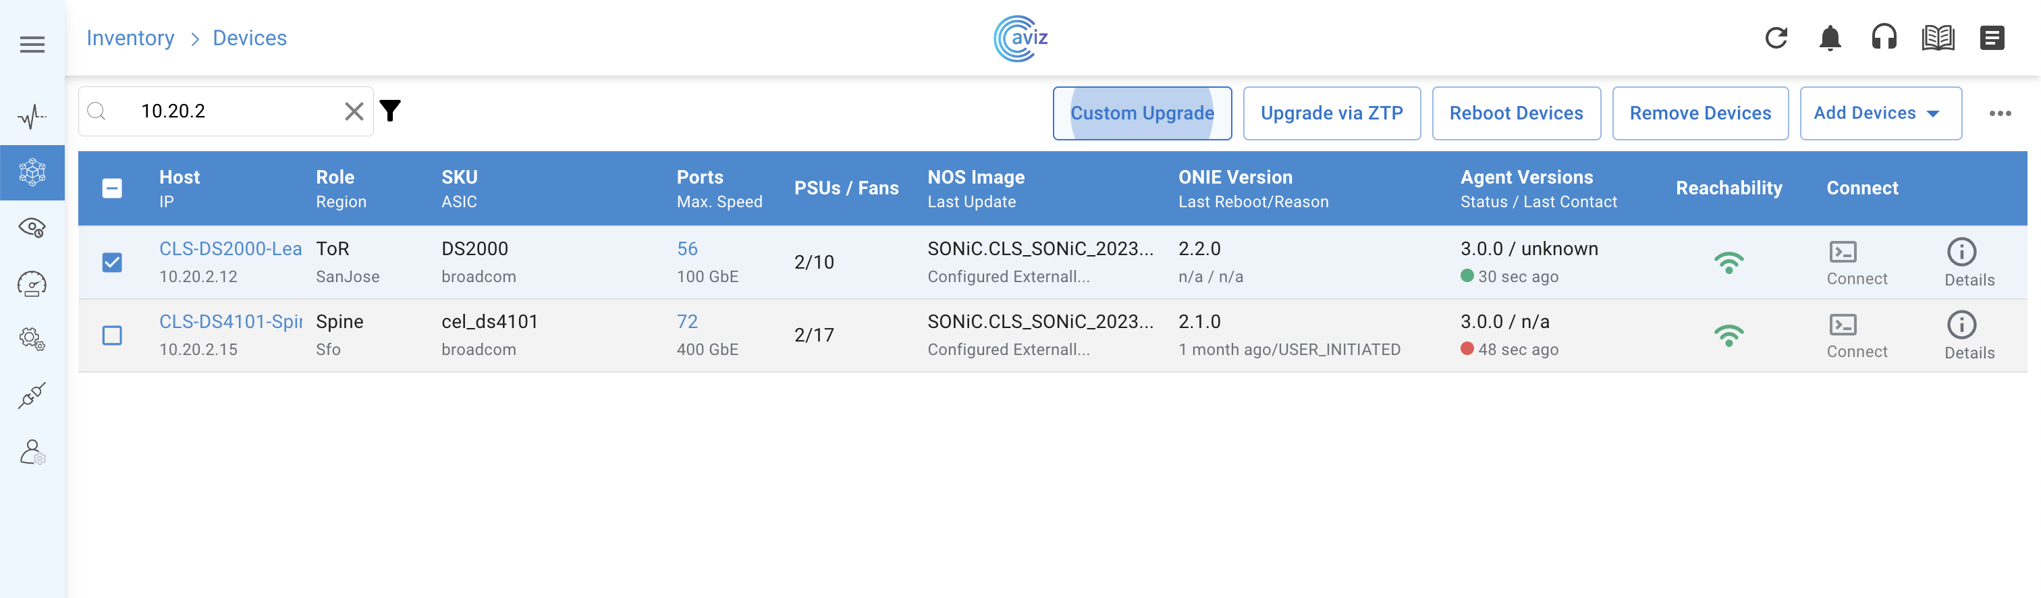Open the three-dots more options menu
2041x598 pixels.
point(2000,113)
